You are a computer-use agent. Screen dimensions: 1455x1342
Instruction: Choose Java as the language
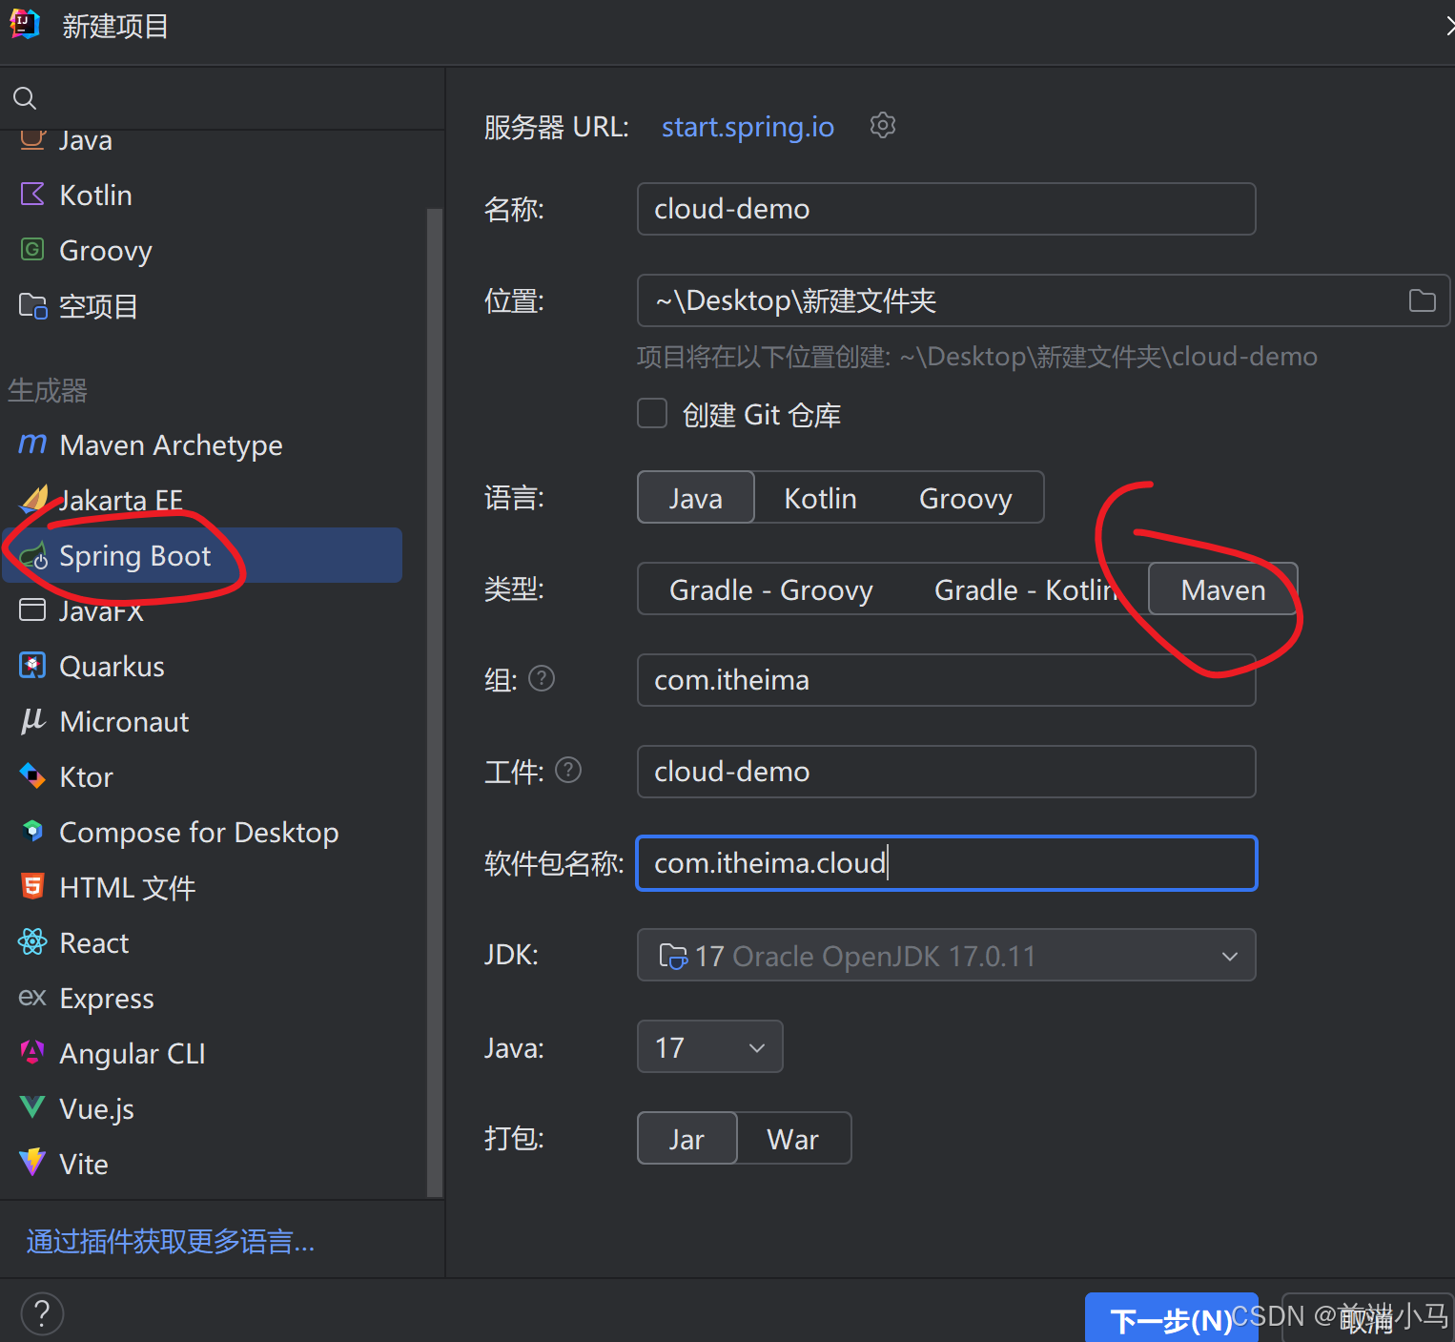[x=696, y=498]
